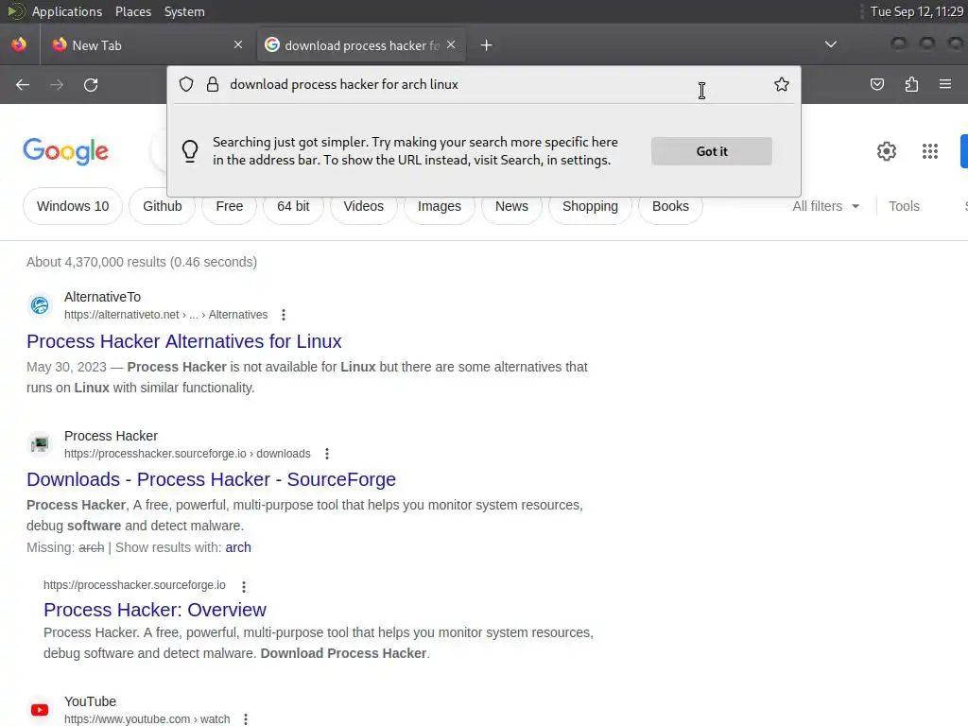Expand the All filters dropdown
Image resolution: width=968 pixels, height=726 pixels.
[826, 206]
